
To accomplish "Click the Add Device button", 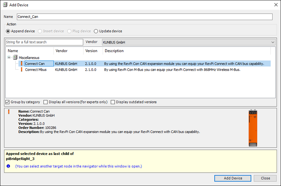I will [233, 178].
